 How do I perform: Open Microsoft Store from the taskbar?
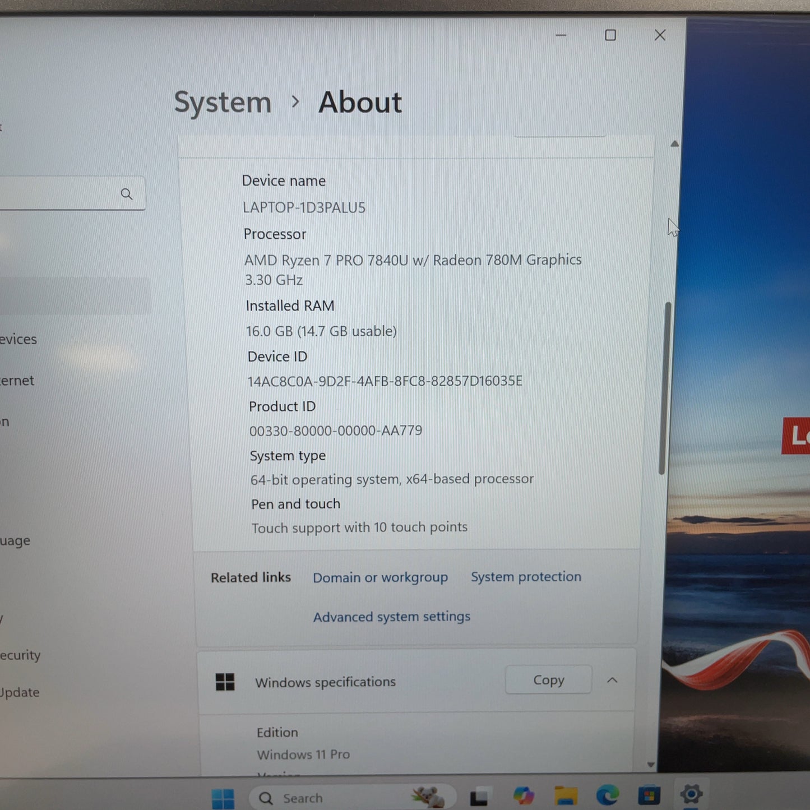(x=649, y=794)
